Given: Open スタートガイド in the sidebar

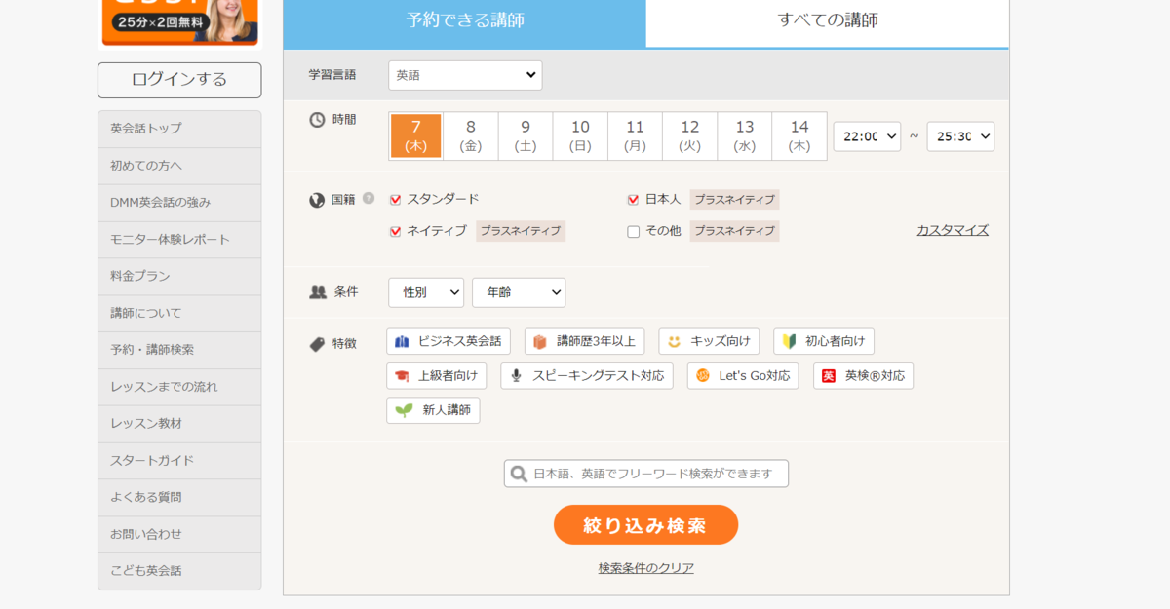Looking at the screenshot, I should tap(179, 460).
